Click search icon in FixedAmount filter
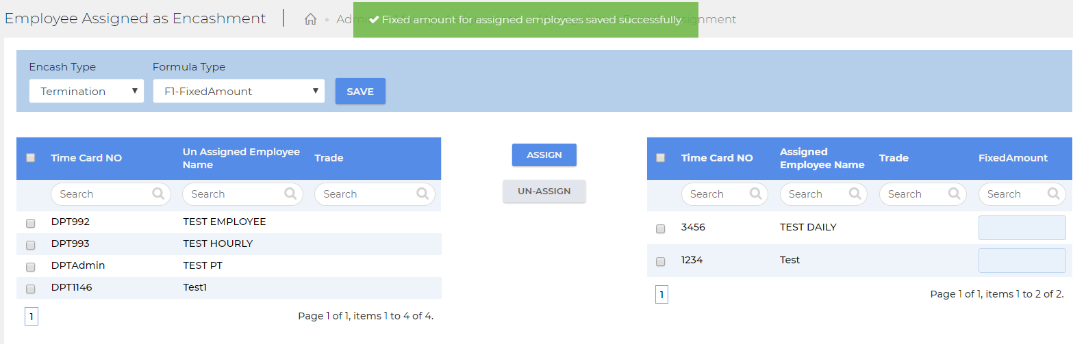Viewport: 1073px width, 344px height. tap(1054, 194)
